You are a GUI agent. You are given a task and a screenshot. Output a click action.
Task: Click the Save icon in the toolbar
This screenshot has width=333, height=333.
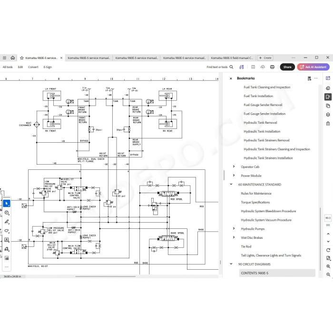(253, 67)
